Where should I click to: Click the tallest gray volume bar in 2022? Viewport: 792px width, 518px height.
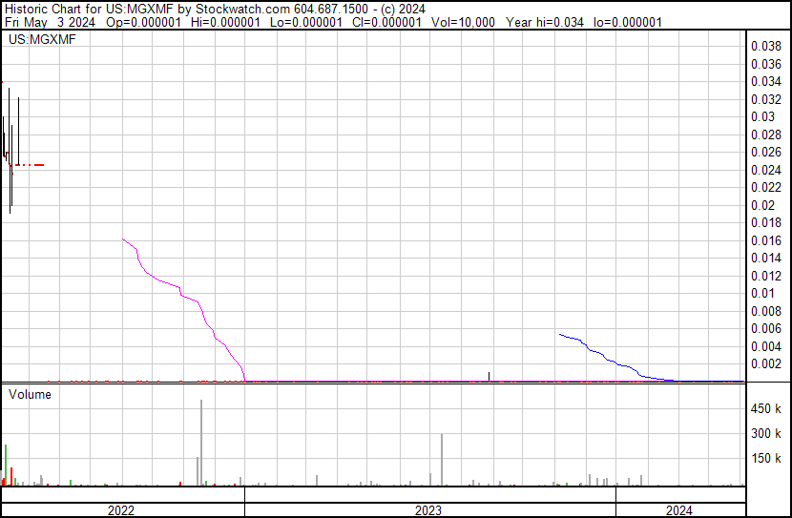[x=201, y=443]
